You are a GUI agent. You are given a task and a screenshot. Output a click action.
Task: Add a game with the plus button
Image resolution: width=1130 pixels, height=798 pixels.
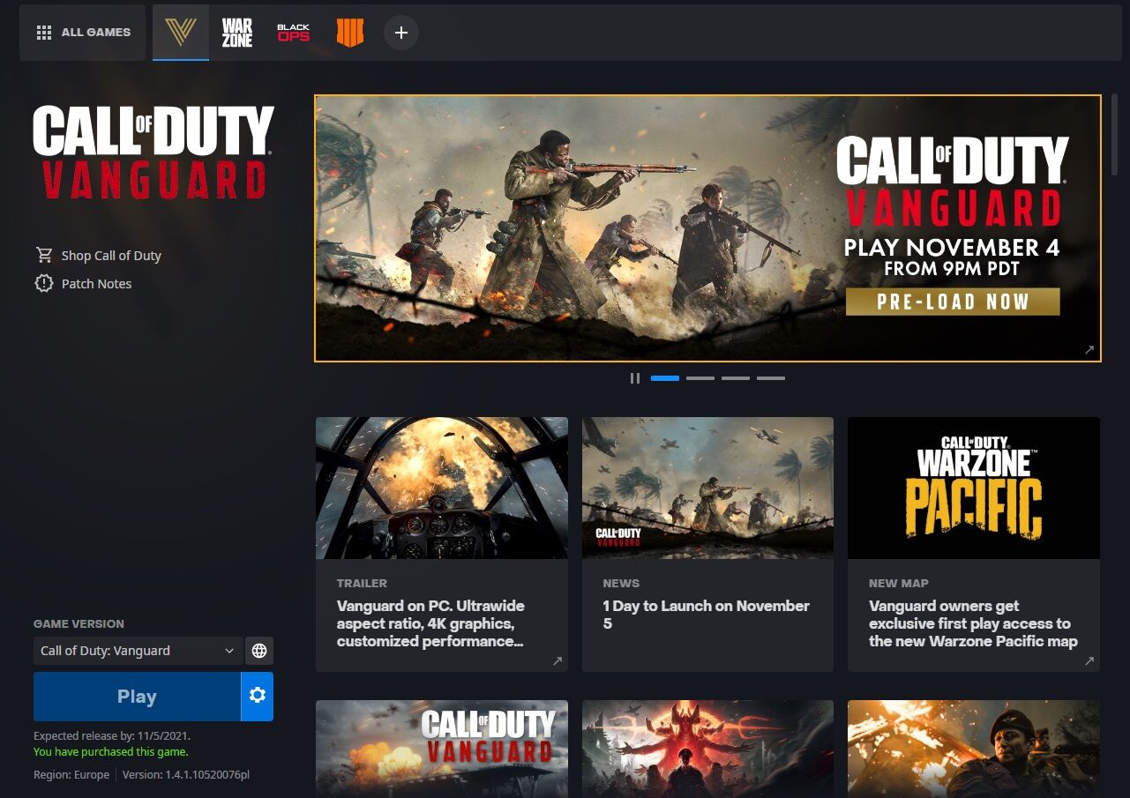point(401,33)
